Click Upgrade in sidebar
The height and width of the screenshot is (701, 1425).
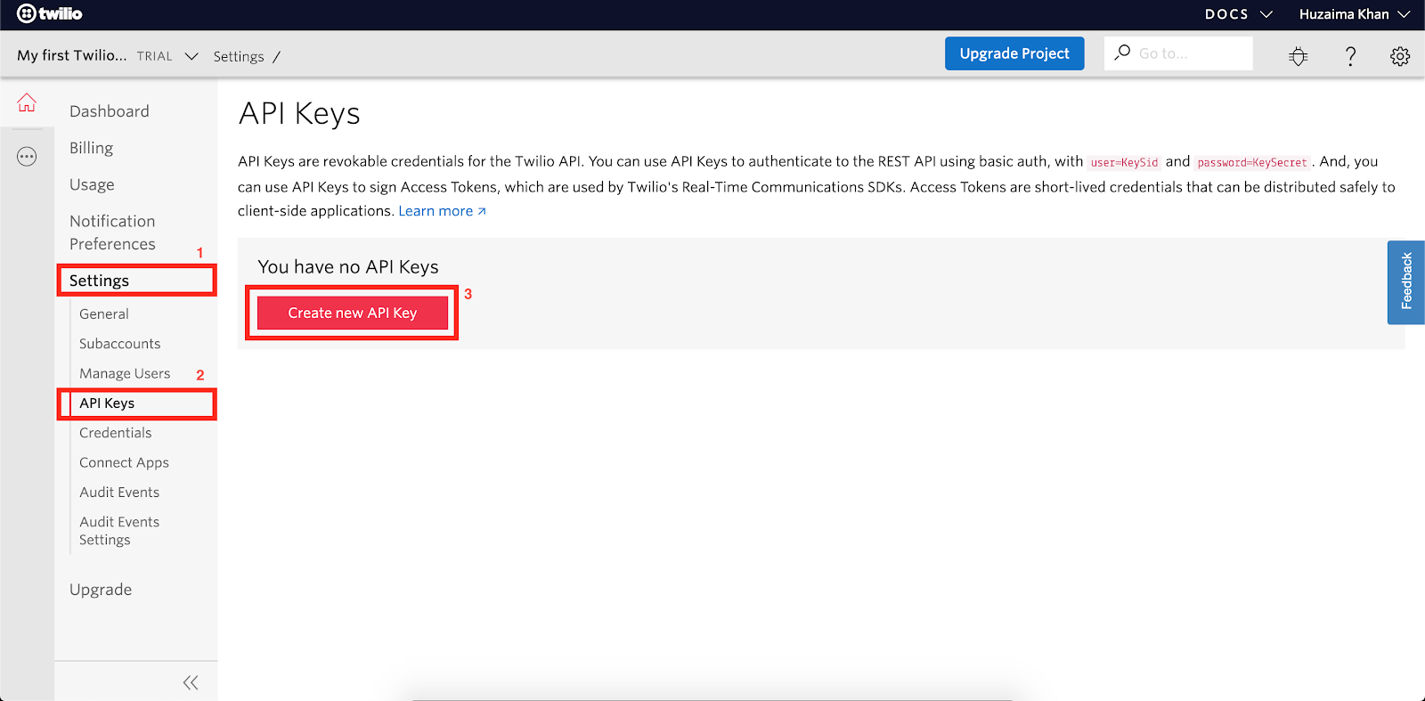tap(101, 590)
